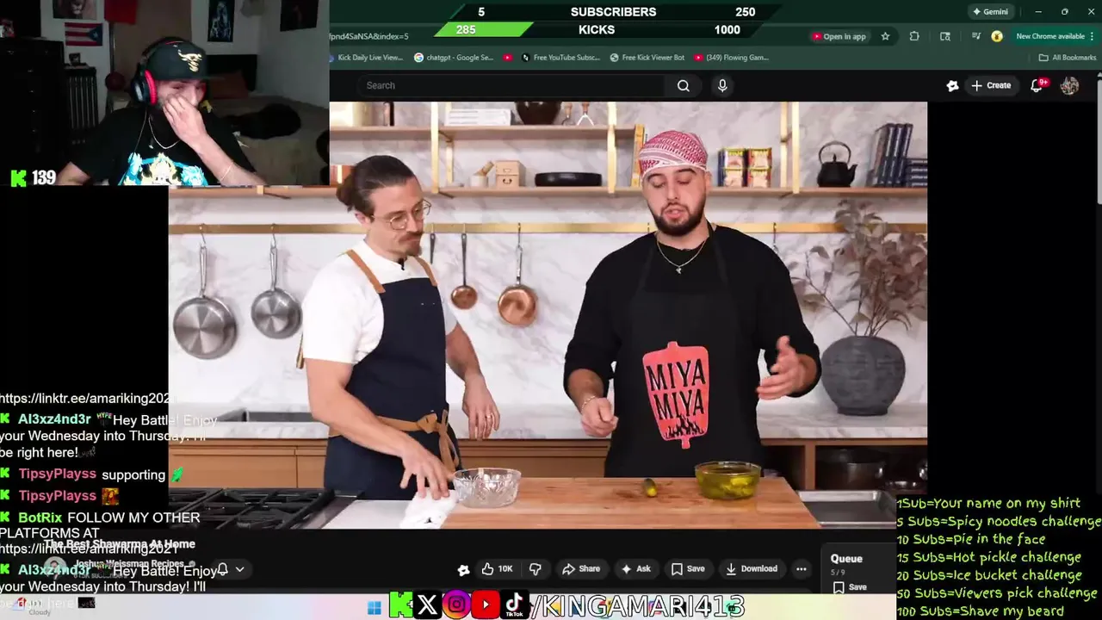1102x620 pixels.
Task: Open the Cloudy weather widget on taskbar
Action: click(x=34, y=607)
